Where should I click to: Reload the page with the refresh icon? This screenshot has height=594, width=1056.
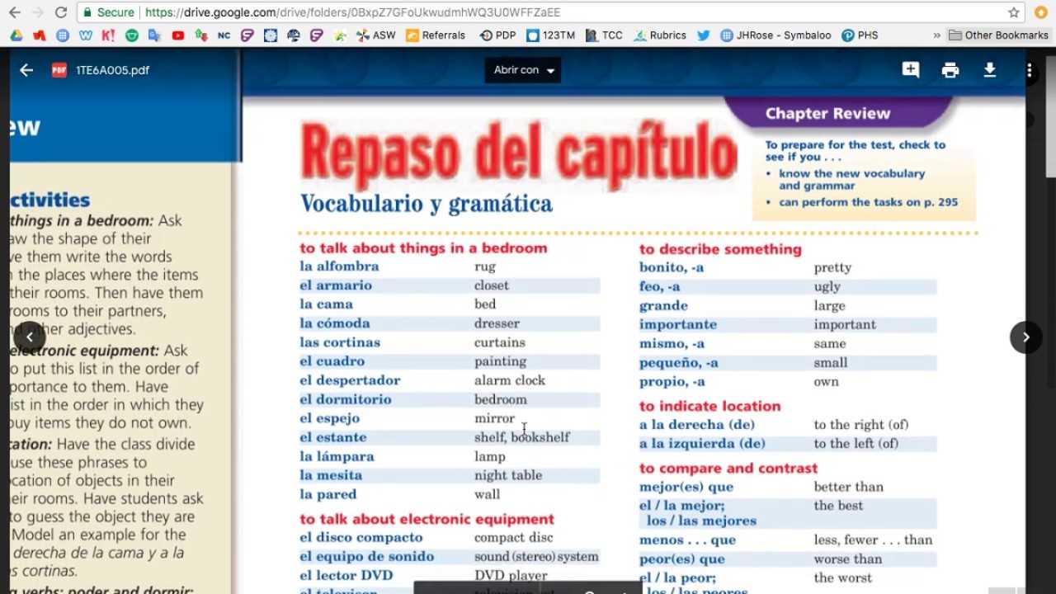point(60,12)
